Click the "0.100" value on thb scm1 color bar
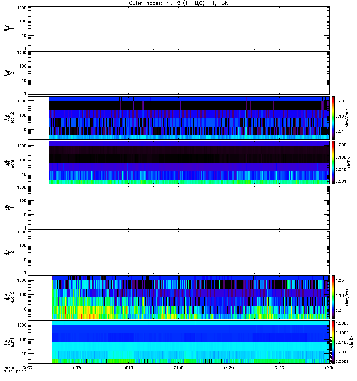This screenshot has height=381, width=357. point(341,157)
